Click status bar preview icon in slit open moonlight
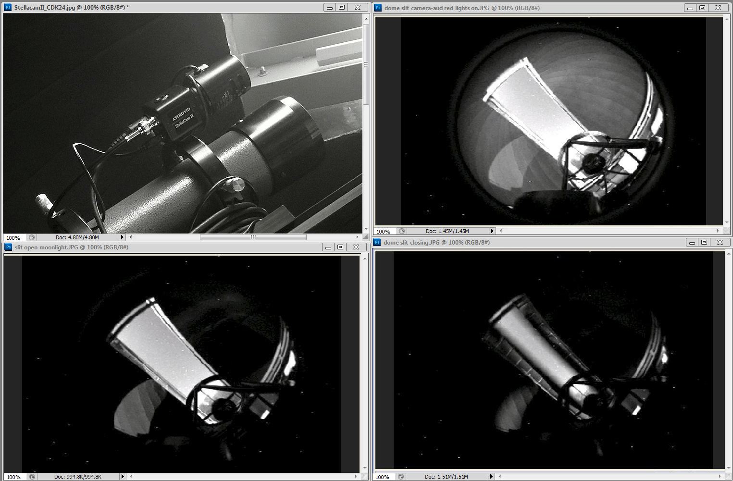This screenshot has width=733, height=481. click(32, 477)
